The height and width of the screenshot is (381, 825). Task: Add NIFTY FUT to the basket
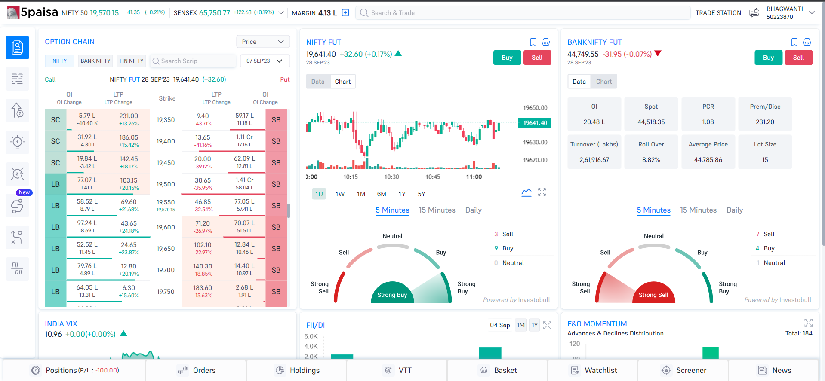(546, 42)
